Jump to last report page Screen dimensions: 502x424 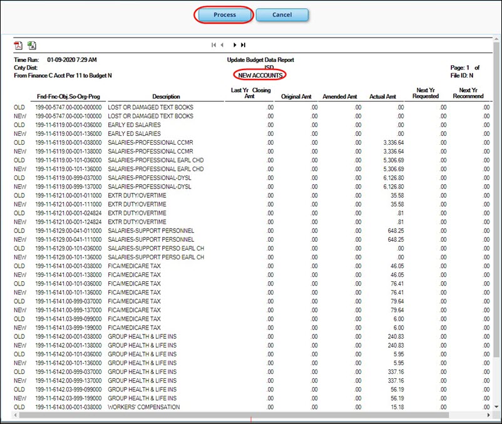[x=243, y=45]
